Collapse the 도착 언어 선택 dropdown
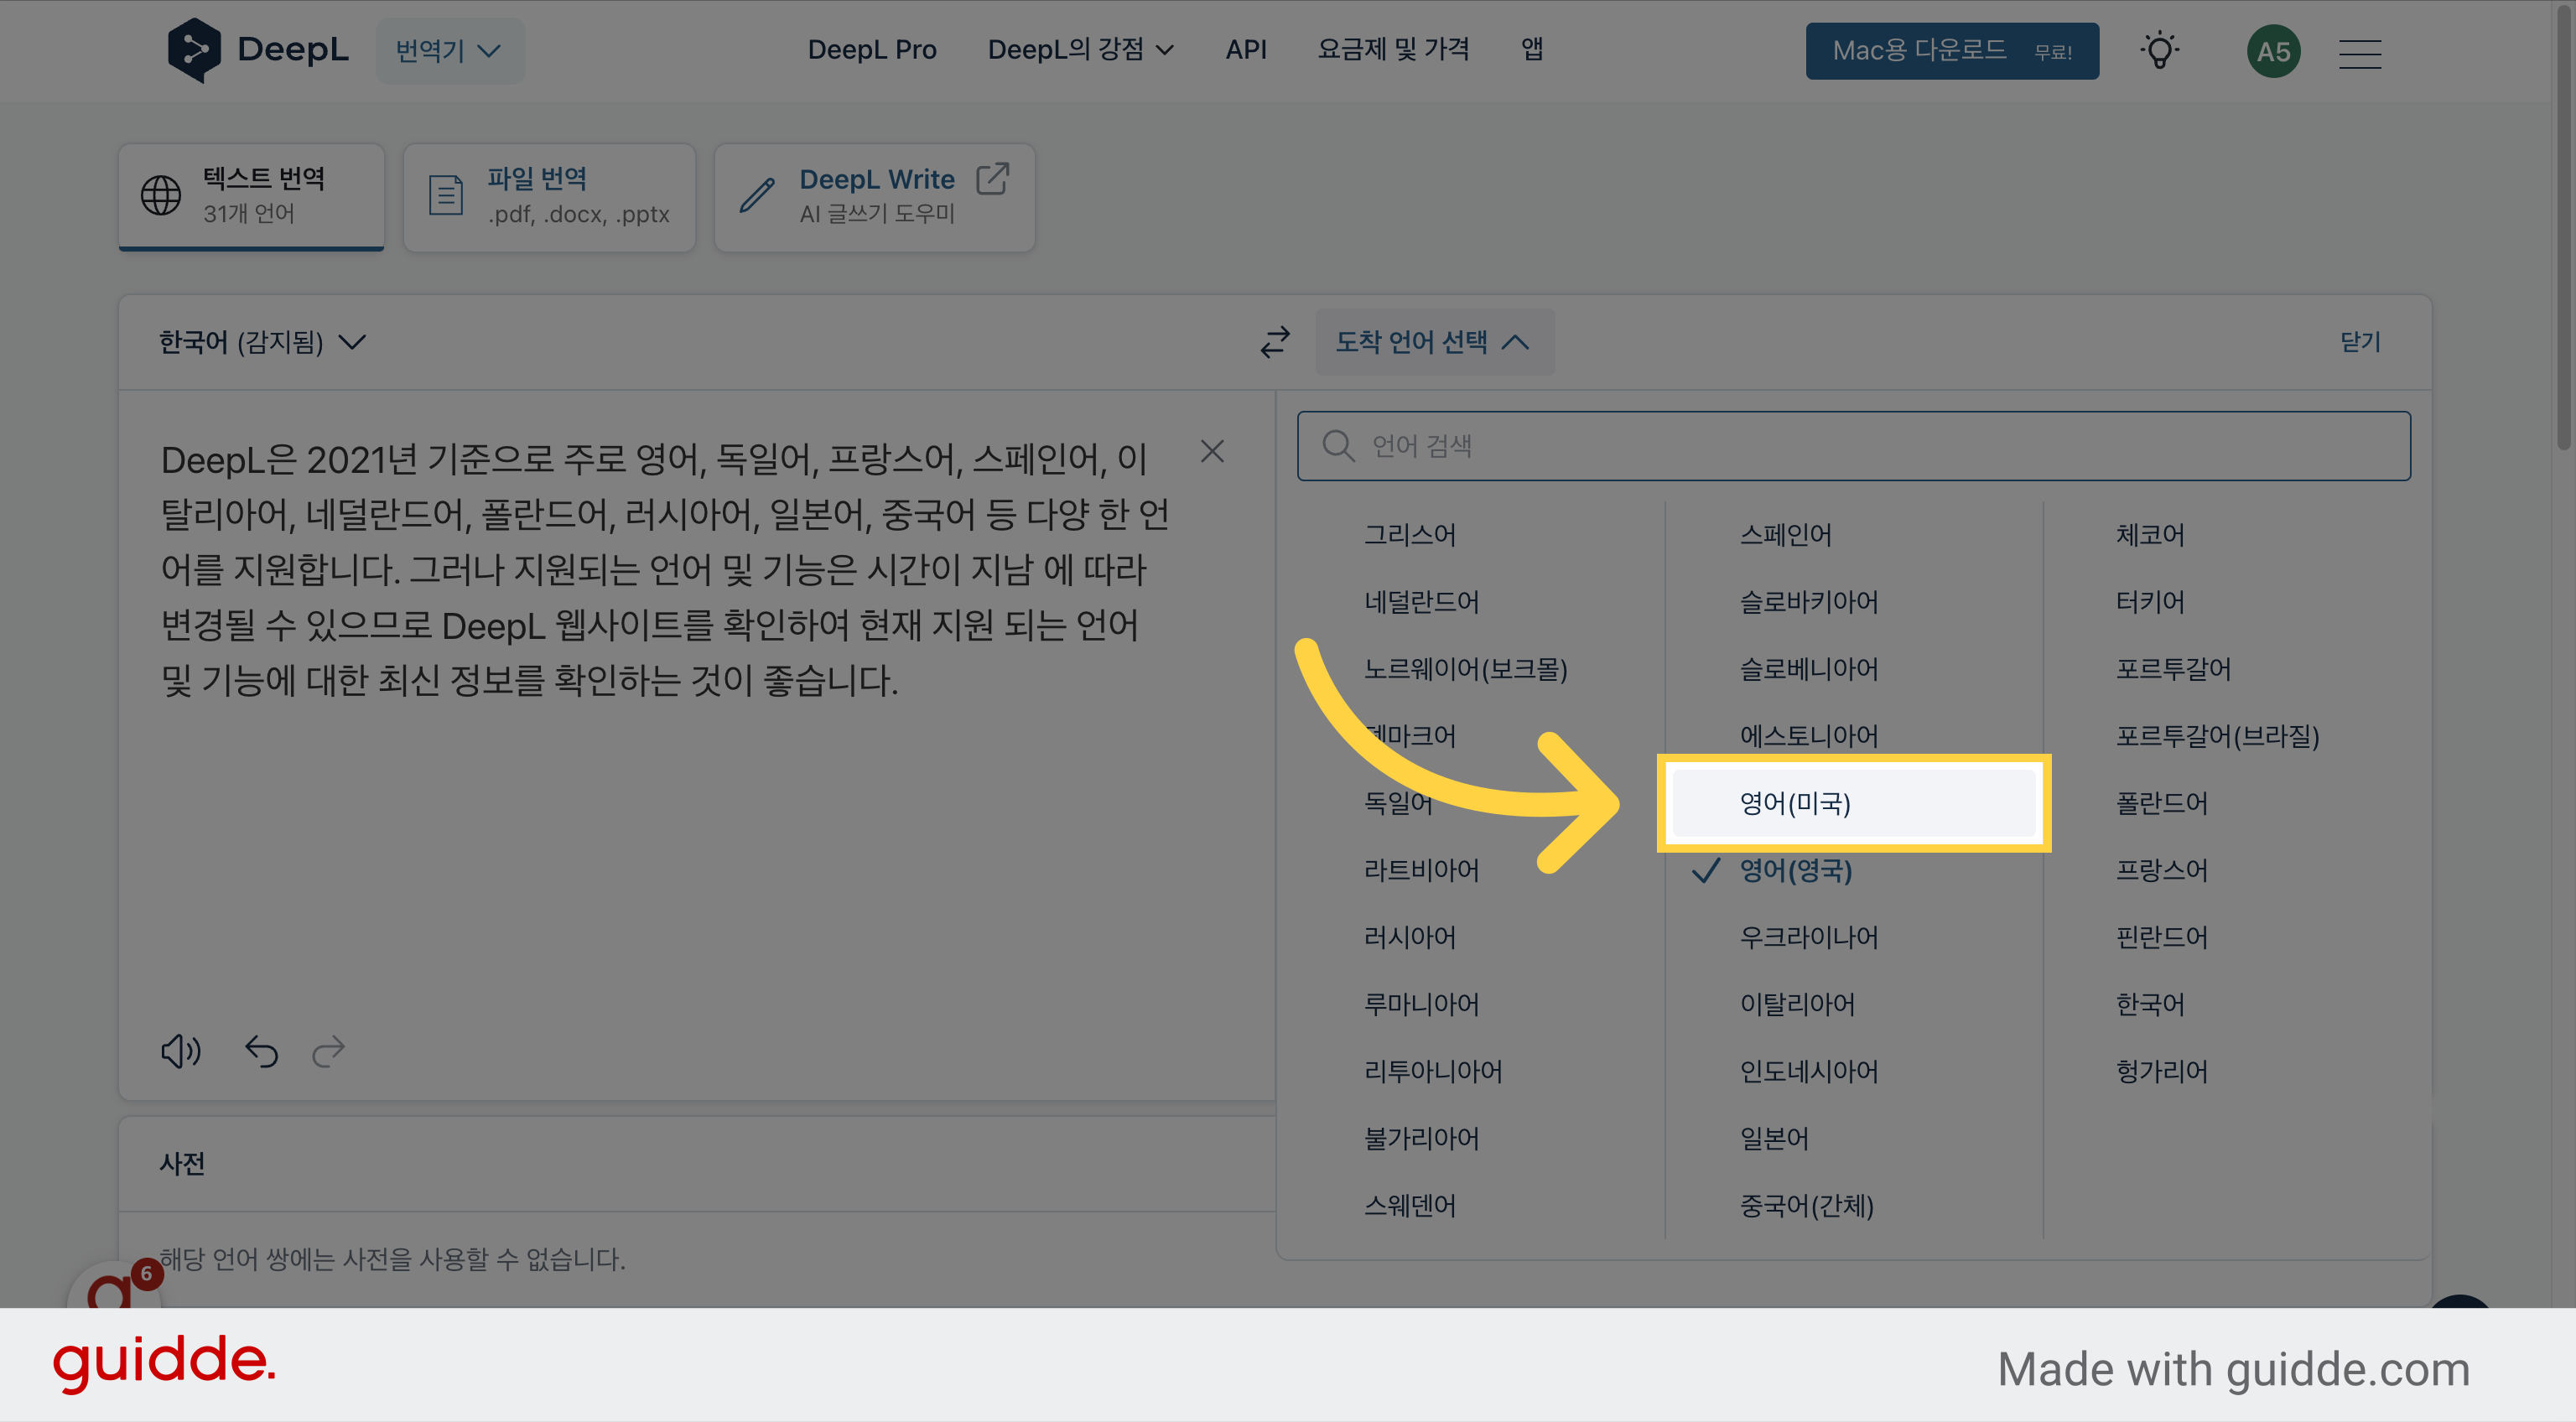The height and width of the screenshot is (1422, 2576). coord(1434,342)
